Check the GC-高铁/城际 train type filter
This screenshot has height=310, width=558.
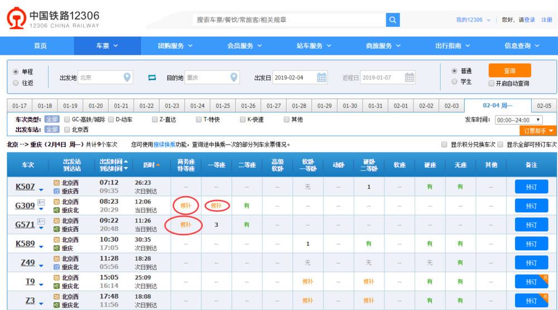[x=67, y=120]
